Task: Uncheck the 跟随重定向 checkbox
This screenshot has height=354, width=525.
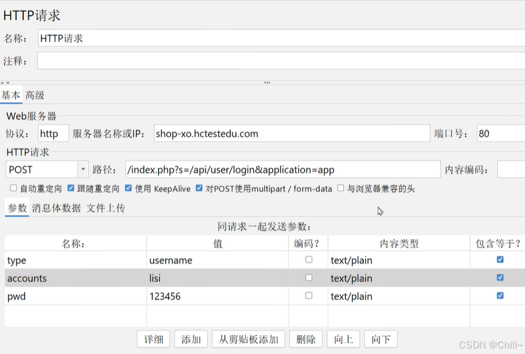Action: pos(71,188)
